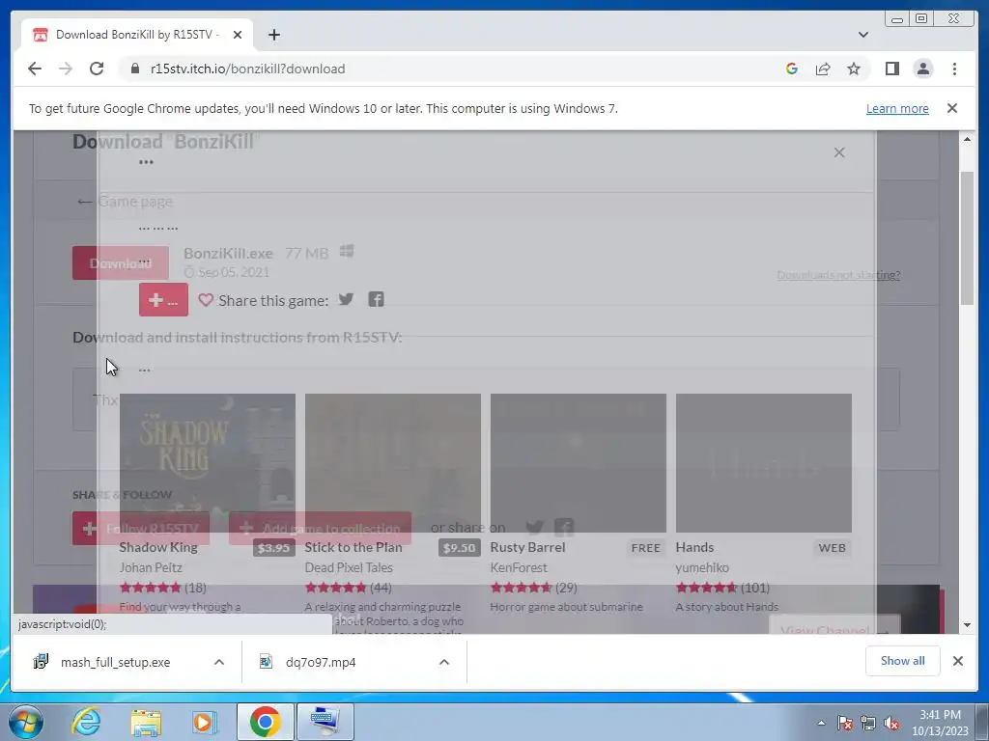The height and width of the screenshot is (741, 989).
Task: Click the red plus button in overlay
Action: [x=163, y=299]
